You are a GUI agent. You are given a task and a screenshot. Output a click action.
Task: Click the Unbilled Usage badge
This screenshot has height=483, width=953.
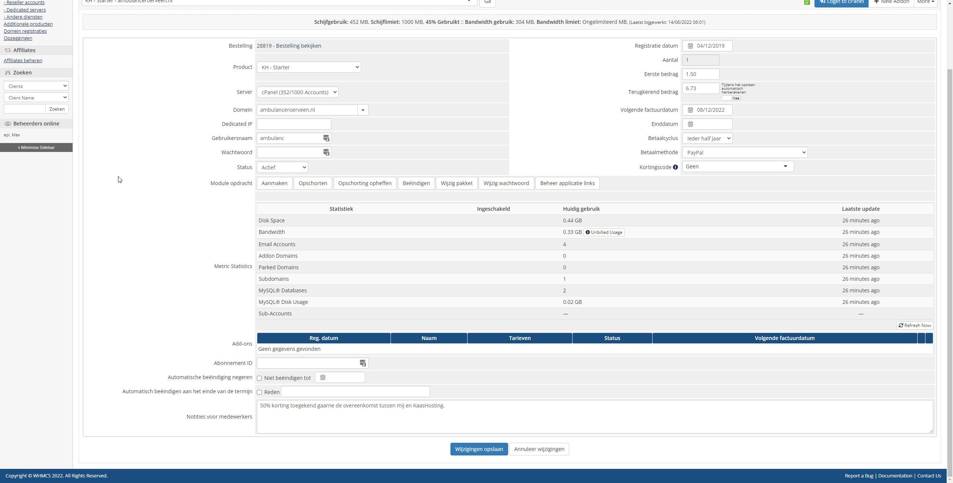(604, 232)
